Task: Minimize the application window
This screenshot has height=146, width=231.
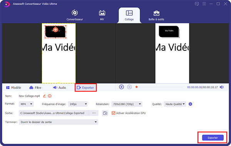Action: pos(211,4)
